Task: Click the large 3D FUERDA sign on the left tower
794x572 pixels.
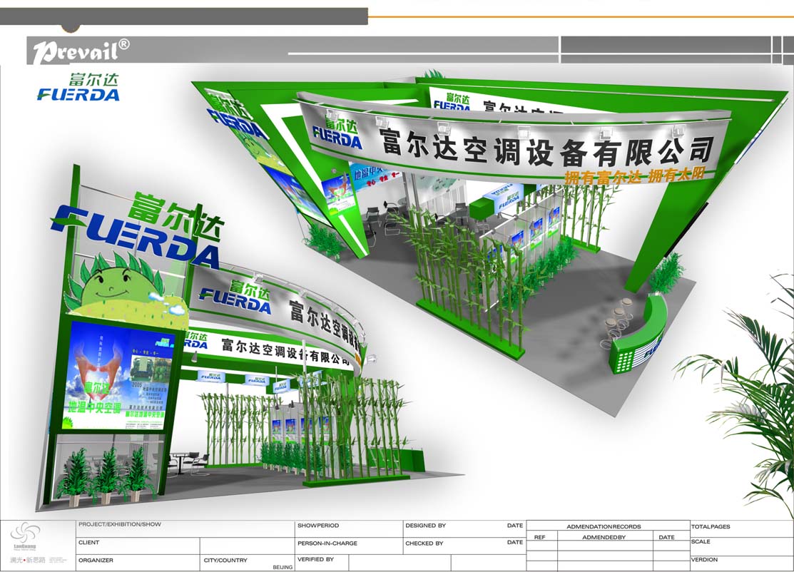Action: (x=134, y=237)
